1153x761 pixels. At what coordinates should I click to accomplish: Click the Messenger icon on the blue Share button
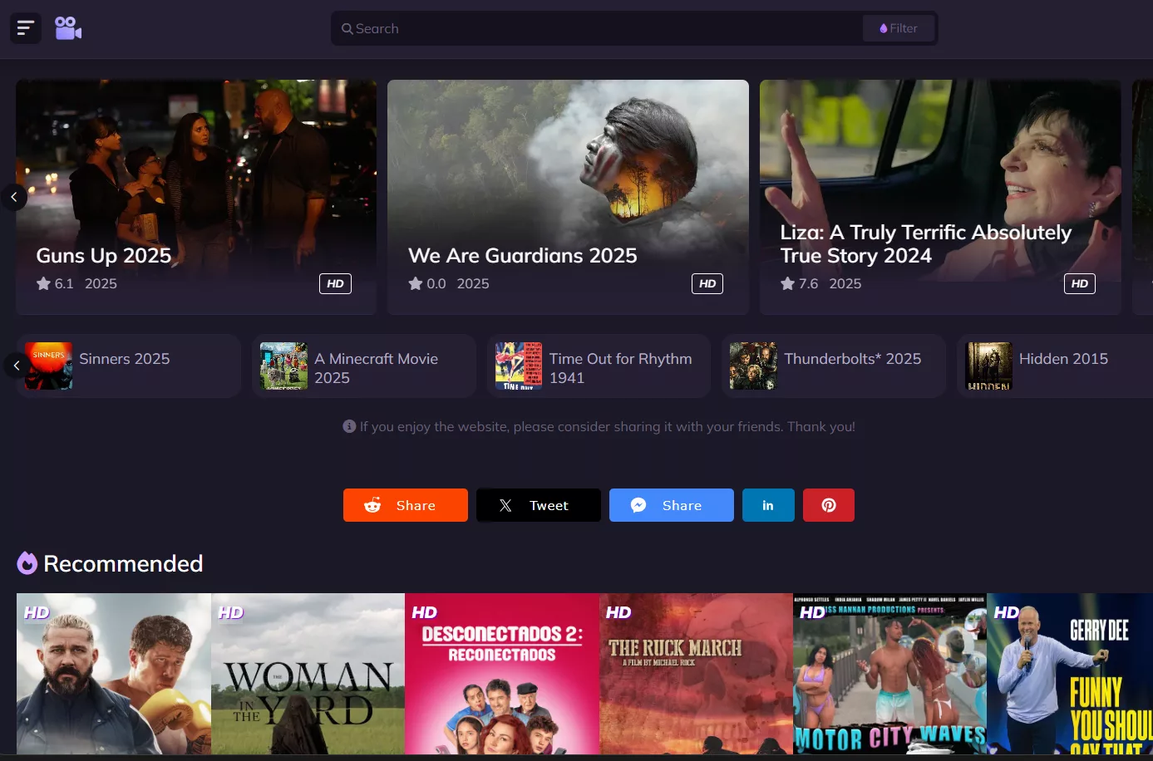point(638,504)
